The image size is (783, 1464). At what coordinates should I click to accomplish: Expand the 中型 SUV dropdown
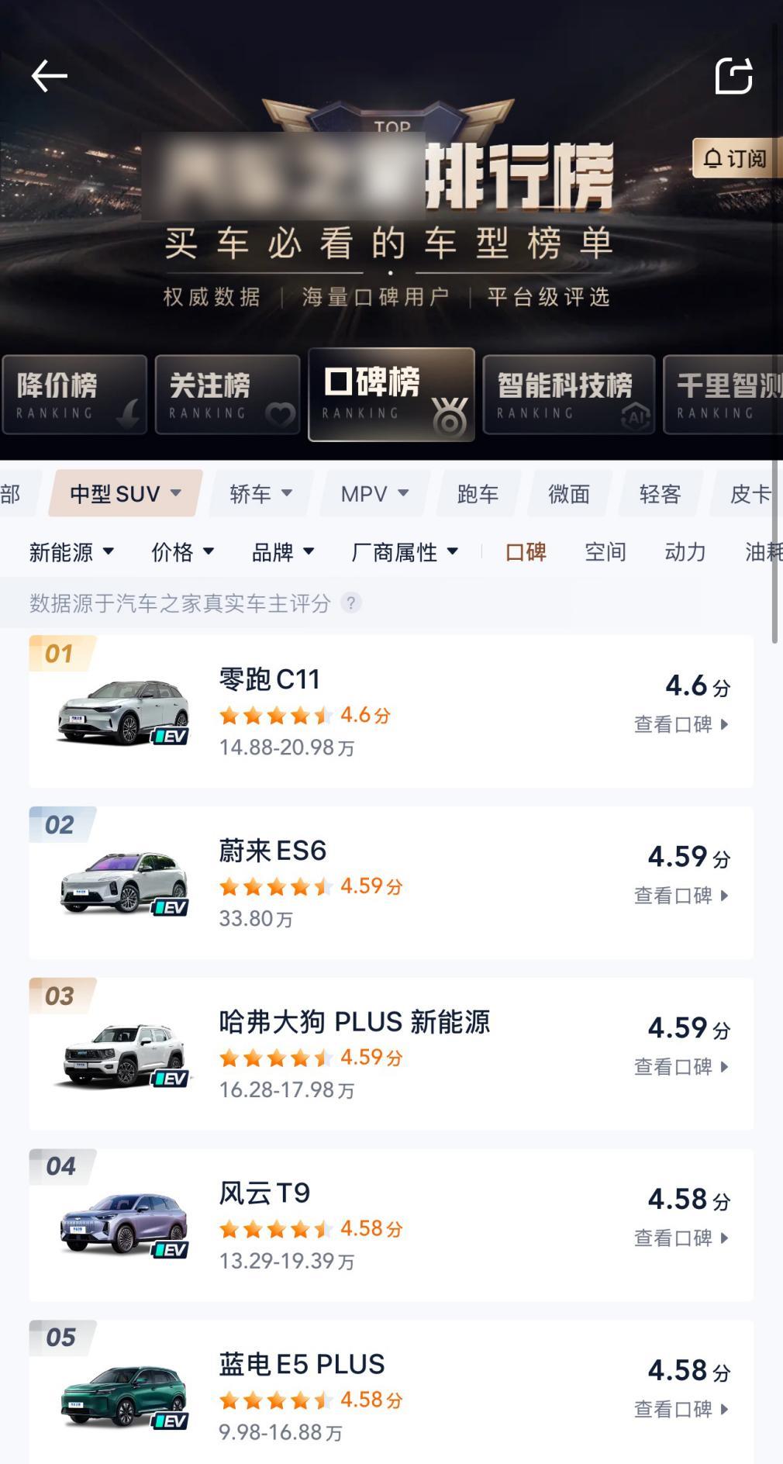click(x=126, y=493)
